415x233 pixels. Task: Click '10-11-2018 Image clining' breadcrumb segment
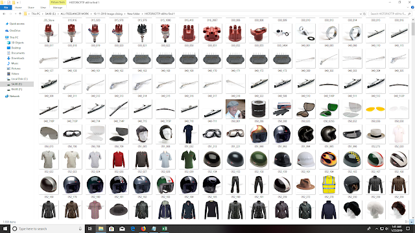[x=108, y=14]
